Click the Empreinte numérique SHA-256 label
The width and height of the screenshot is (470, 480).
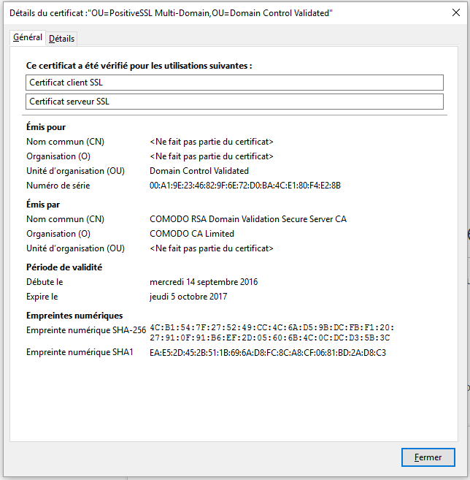(x=86, y=330)
